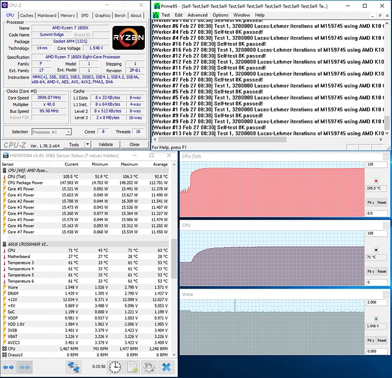This screenshot has width=392, height=378.
Task: Click Prime95 vertical scroll down arrow
Action: coord(387,133)
